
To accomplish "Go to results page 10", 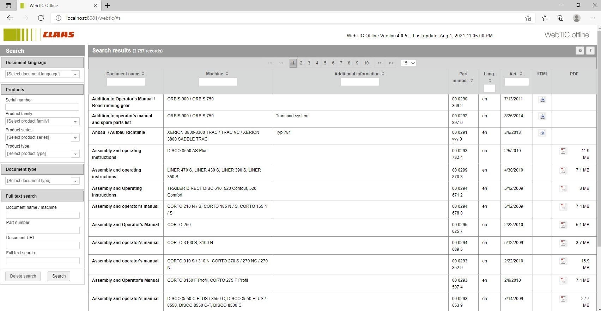I will [x=366, y=63].
